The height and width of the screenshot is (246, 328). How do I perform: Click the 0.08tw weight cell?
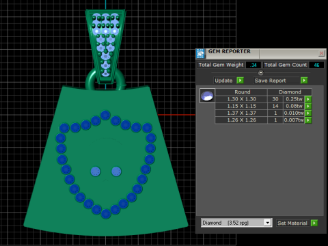pos(294,106)
